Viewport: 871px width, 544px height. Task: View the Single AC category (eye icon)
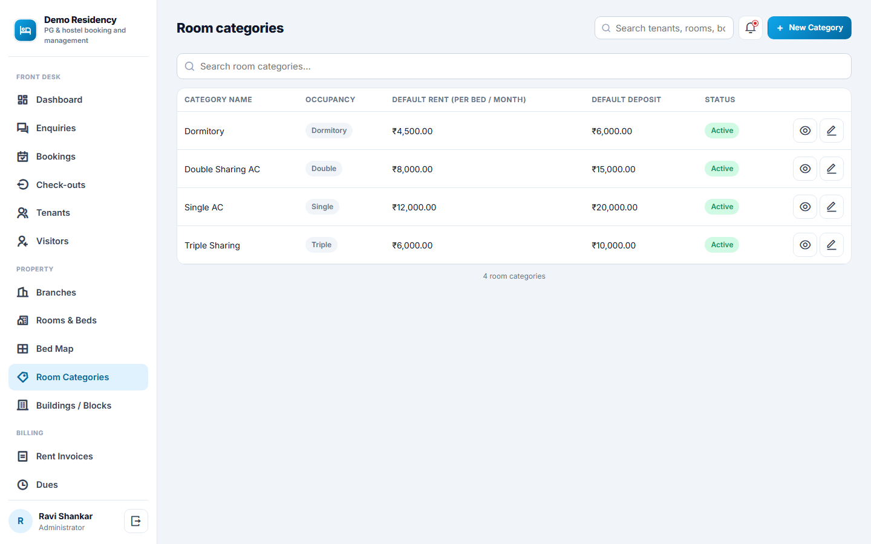coord(805,207)
